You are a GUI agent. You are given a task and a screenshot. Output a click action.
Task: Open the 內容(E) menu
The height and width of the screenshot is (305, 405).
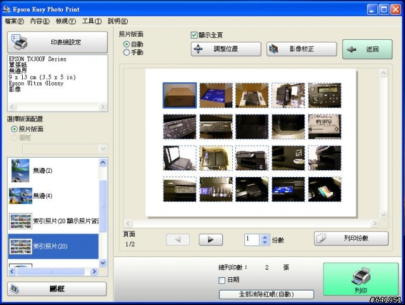(x=40, y=21)
